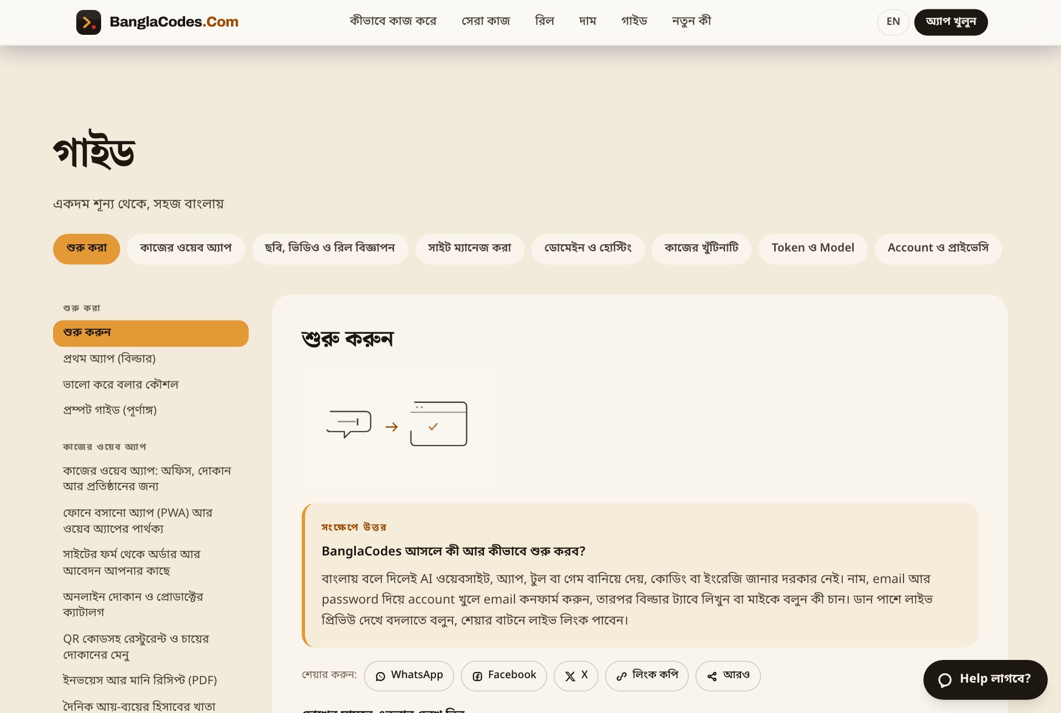Select the কাজের ওয়েব অ্যাপ category tab
The height and width of the screenshot is (713, 1061).
(x=186, y=249)
